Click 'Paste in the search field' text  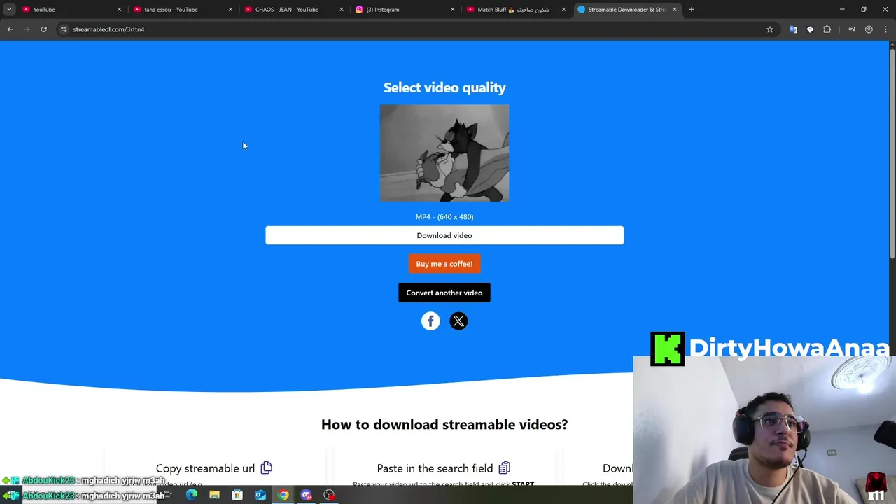[435, 468]
